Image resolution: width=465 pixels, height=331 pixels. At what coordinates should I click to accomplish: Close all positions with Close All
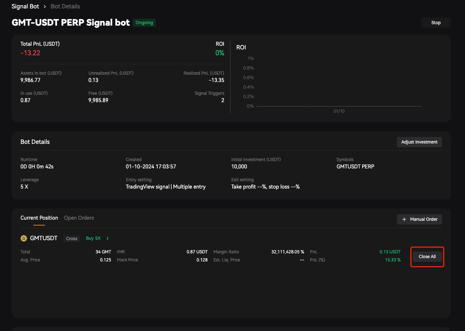427,257
